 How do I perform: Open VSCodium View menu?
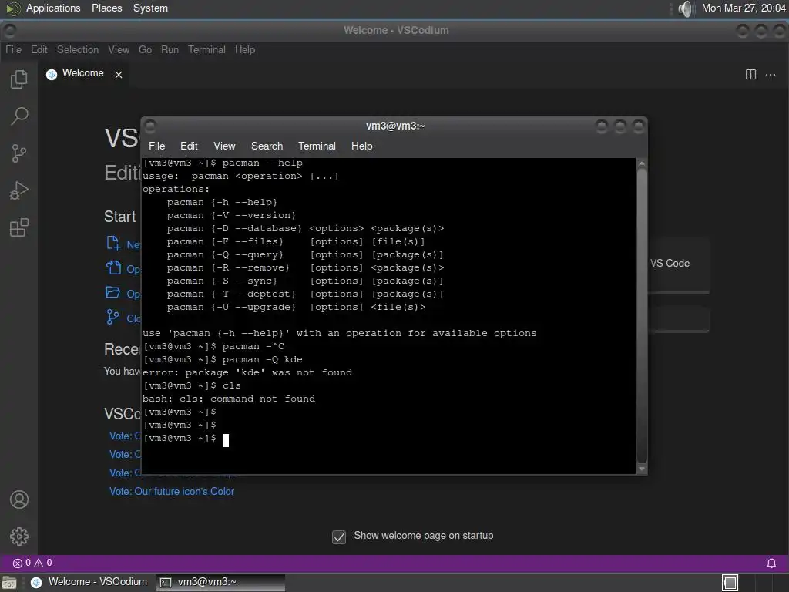[x=119, y=50]
